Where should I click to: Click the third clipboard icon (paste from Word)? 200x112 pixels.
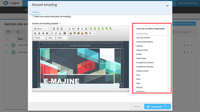tap(61, 29)
